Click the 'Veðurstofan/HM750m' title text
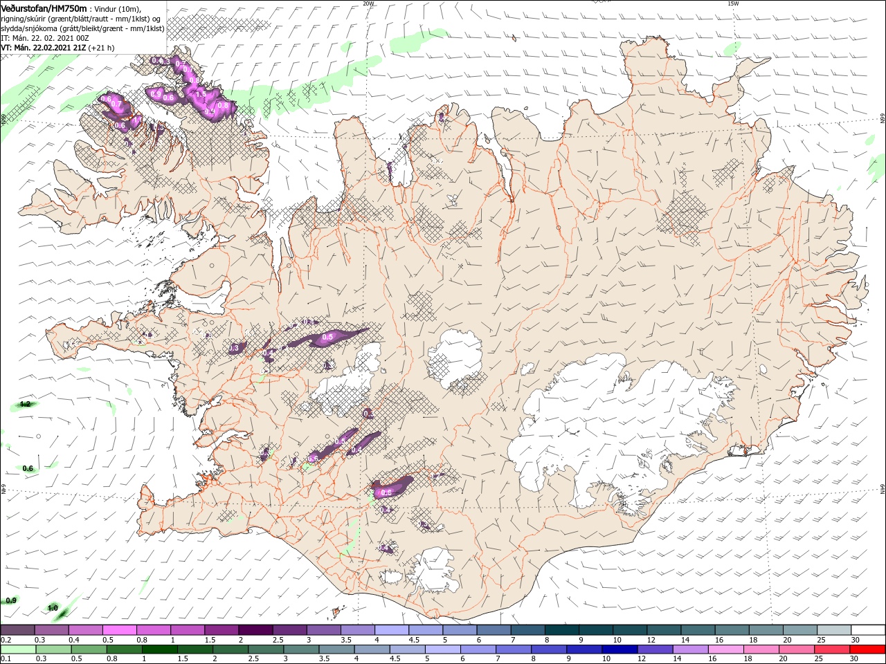 (43, 8)
